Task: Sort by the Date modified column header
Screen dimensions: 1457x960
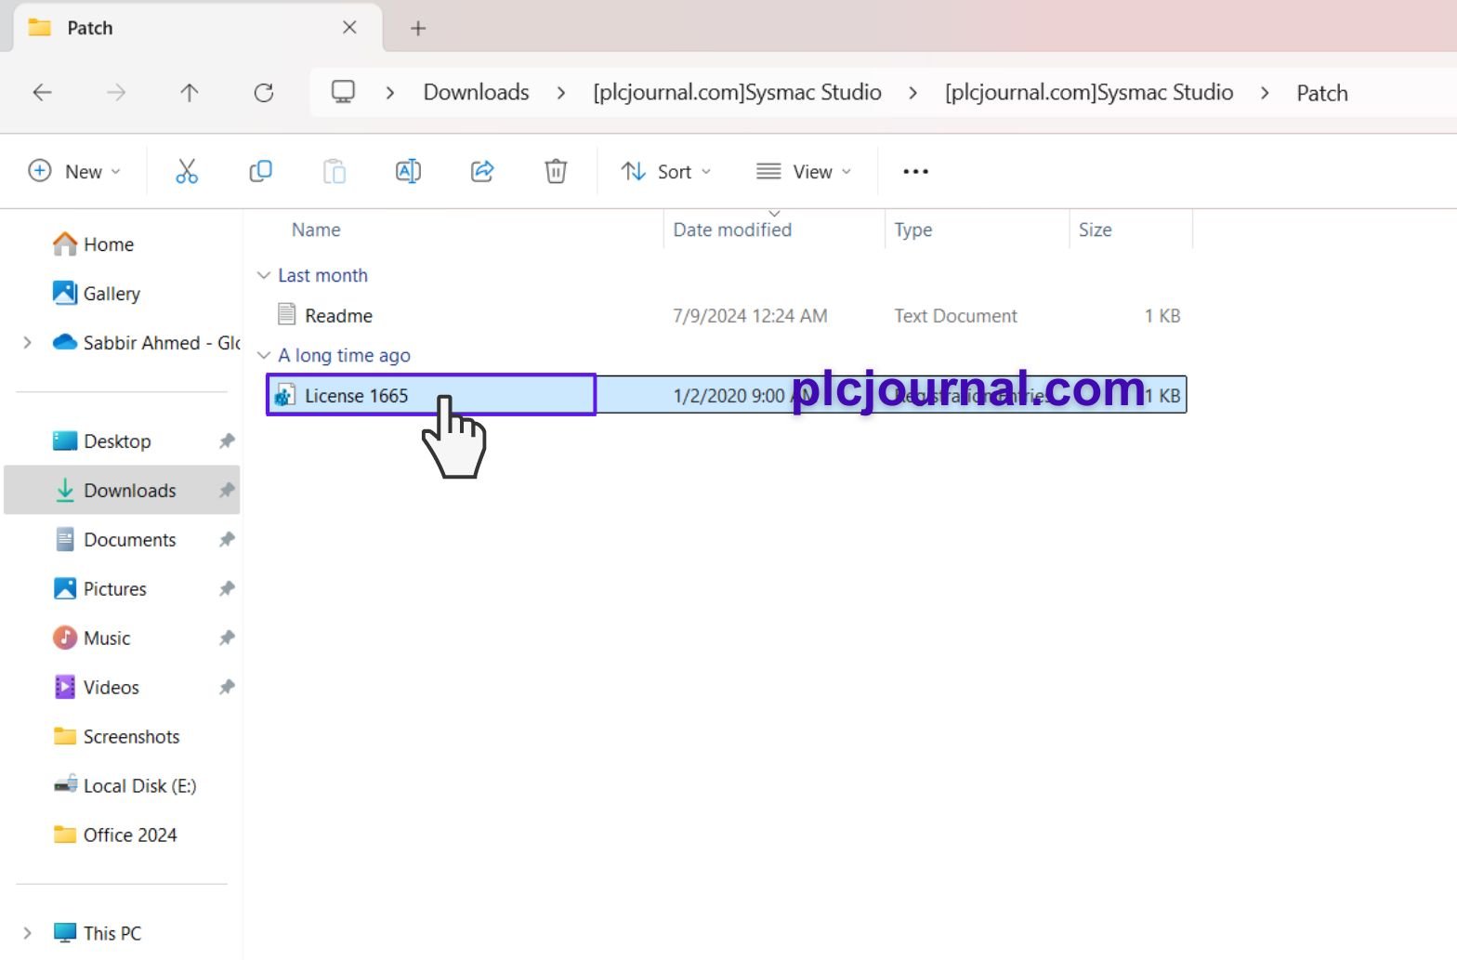Action: (x=732, y=230)
